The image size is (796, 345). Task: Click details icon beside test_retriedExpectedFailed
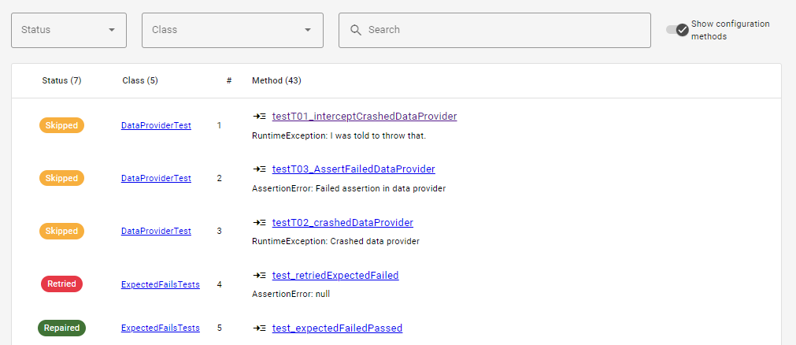coord(259,276)
